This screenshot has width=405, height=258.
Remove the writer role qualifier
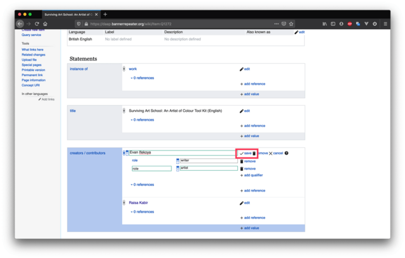pyautogui.click(x=247, y=161)
